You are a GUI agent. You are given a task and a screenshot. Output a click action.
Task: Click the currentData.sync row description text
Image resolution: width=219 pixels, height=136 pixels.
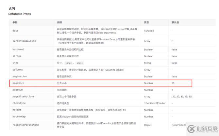coord(96,41)
